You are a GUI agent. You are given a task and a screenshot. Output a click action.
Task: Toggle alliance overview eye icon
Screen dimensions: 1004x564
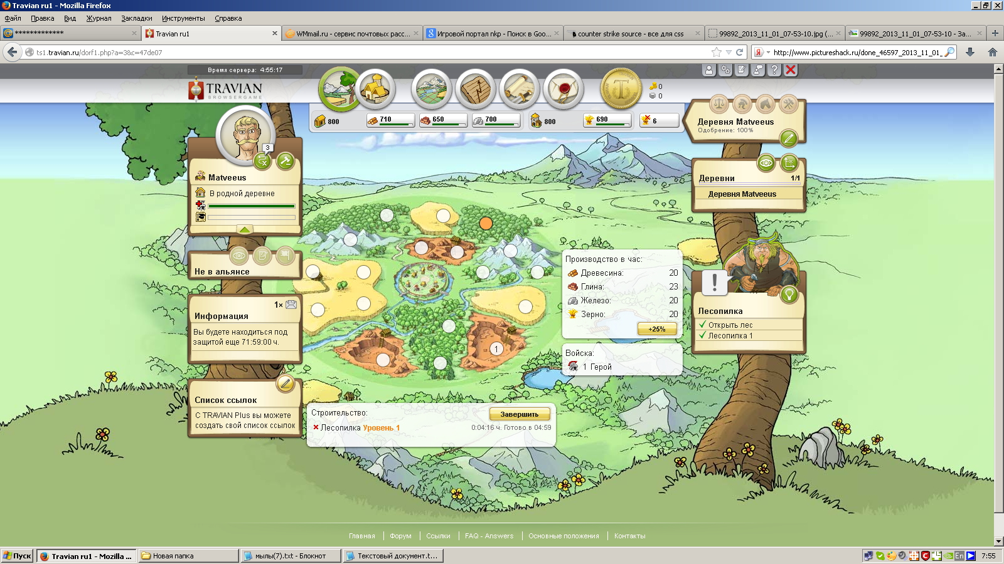(239, 256)
